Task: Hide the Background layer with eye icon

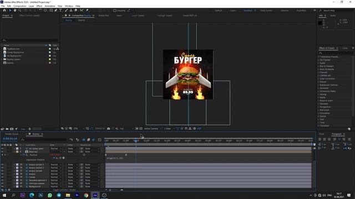Action: click(x=2, y=187)
